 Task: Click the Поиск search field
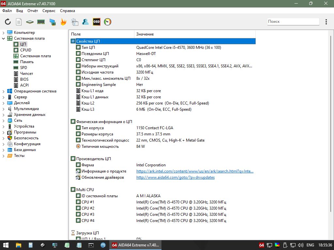click(x=293, y=21)
